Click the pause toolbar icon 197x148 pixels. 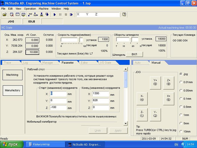pos(60,15)
